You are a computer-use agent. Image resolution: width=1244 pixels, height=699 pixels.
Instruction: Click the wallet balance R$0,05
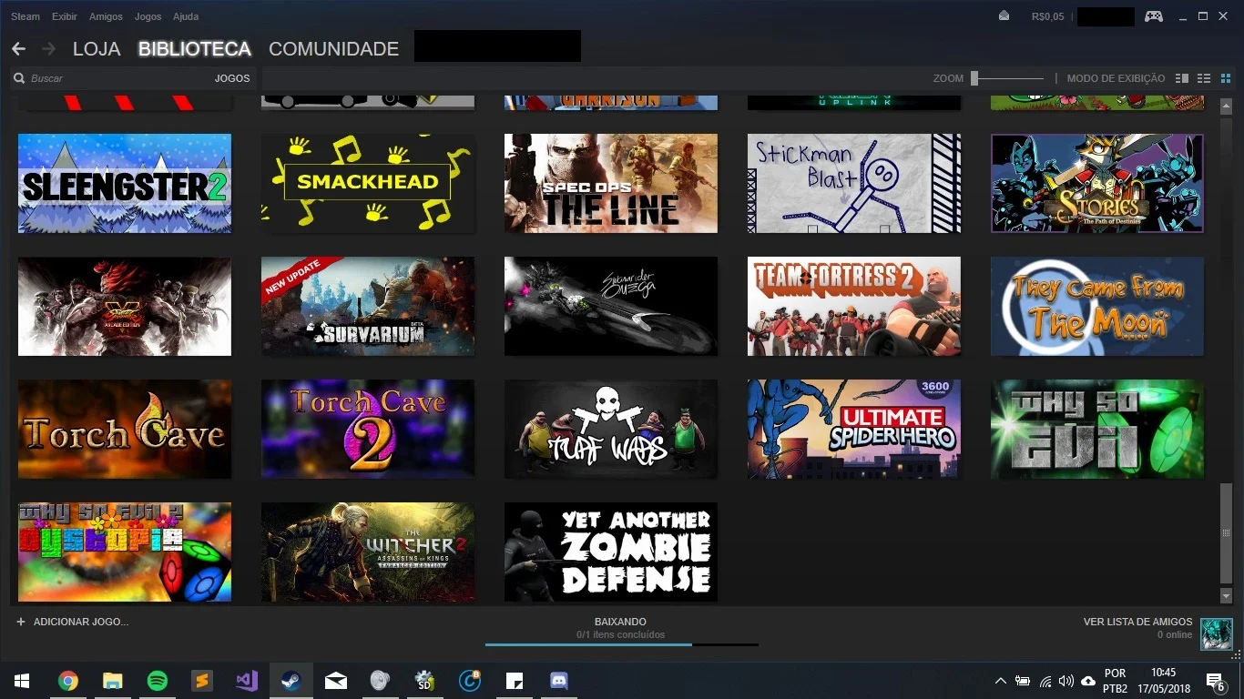pyautogui.click(x=1047, y=16)
